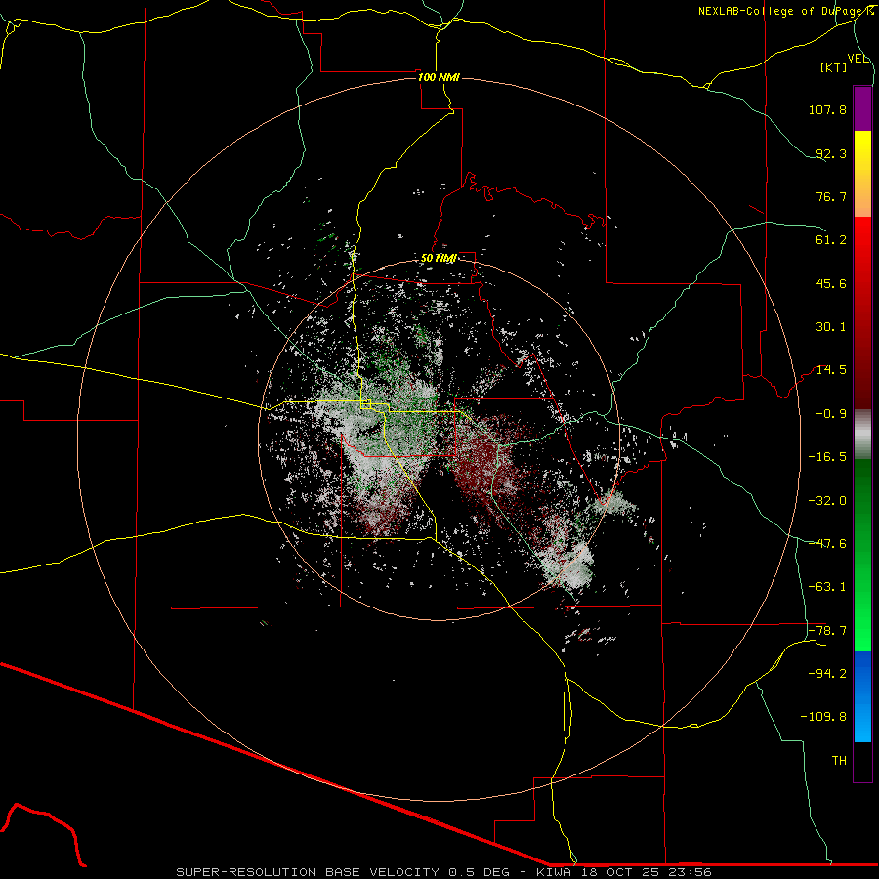Click the 14.5 scale value

(831, 370)
